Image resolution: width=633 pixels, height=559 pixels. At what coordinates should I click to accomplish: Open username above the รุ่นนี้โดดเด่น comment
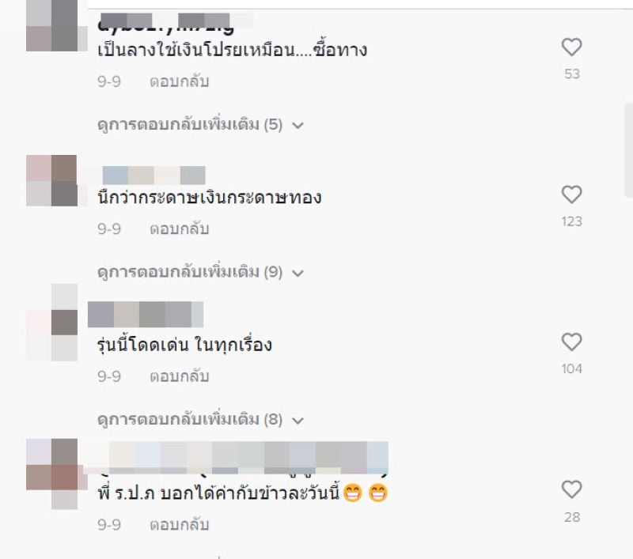pyautogui.click(x=146, y=314)
